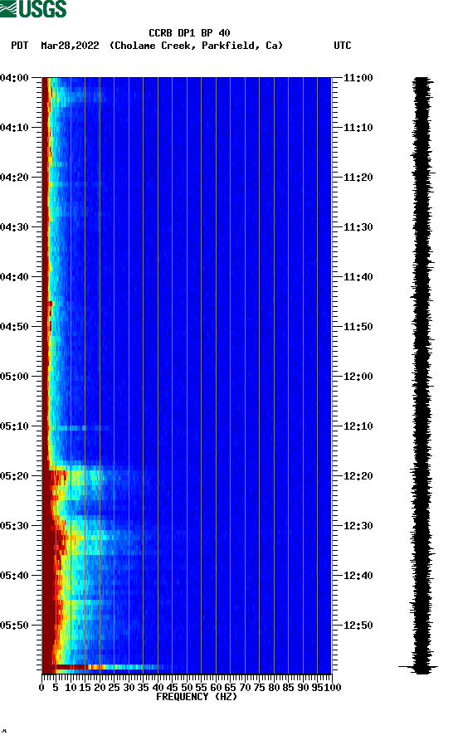Image resolution: width=458 pixels, height=740 pixels.
Task: Click the 04:50 PDT time label
Action: click(x=15, y=327)
